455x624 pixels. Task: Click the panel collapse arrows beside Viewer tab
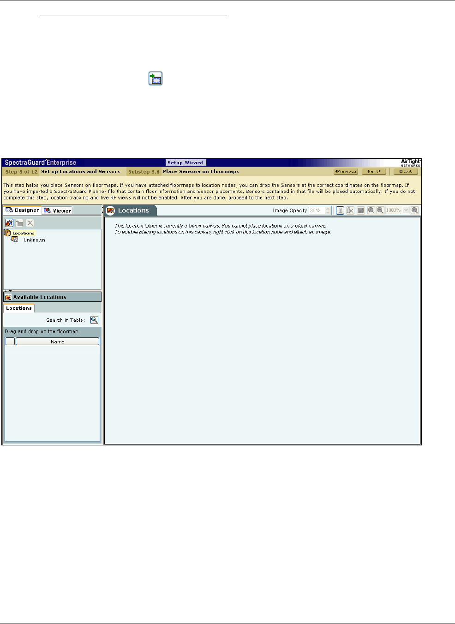point(102,210)
